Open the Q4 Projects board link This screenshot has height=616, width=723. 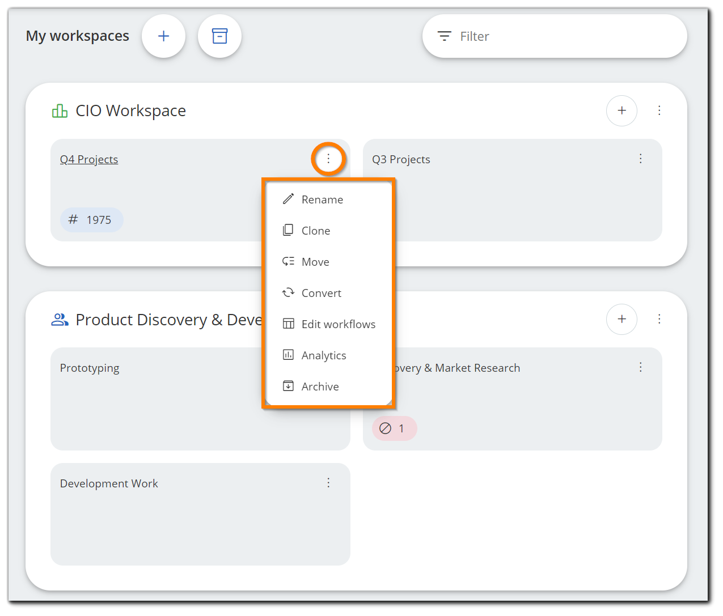[x=89, y=159]
